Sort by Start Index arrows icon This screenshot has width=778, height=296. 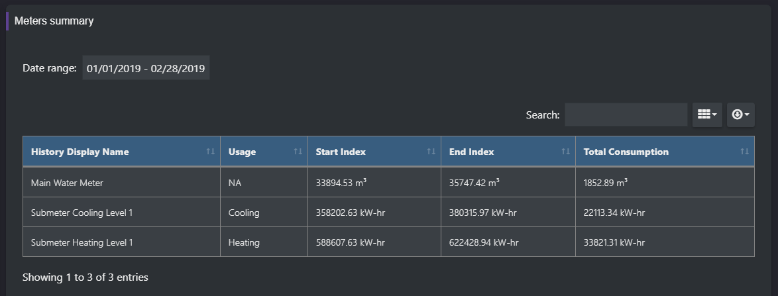coord(431,152)
